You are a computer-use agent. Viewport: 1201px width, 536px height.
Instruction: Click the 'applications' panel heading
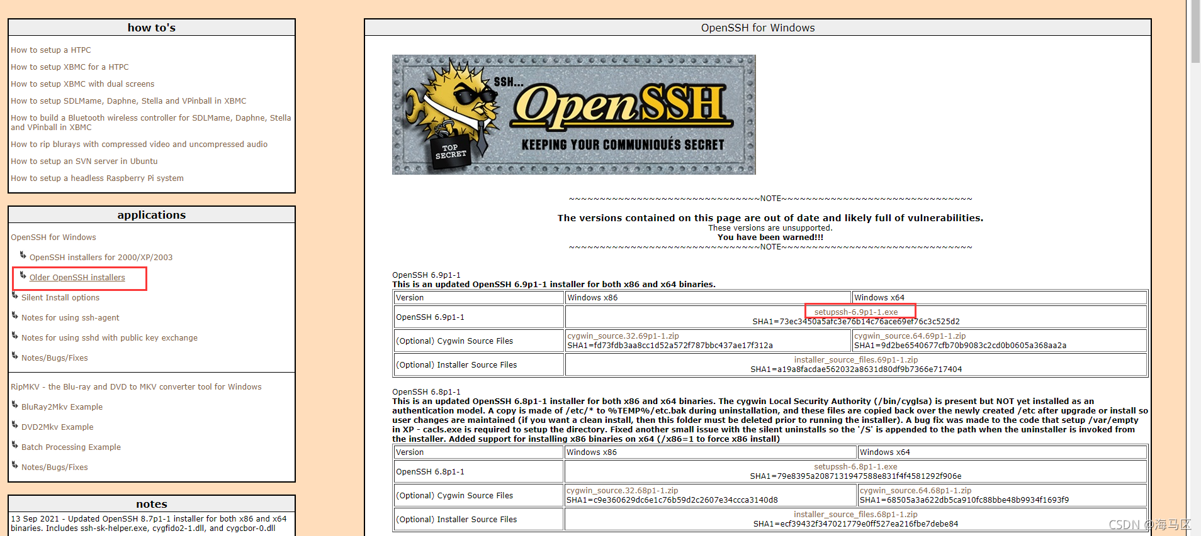(x=152, y=215)
